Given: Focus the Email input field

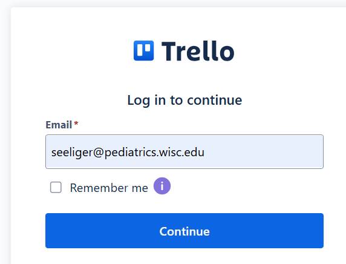Looking at the screenshot, I should click(x=184, y=152).
